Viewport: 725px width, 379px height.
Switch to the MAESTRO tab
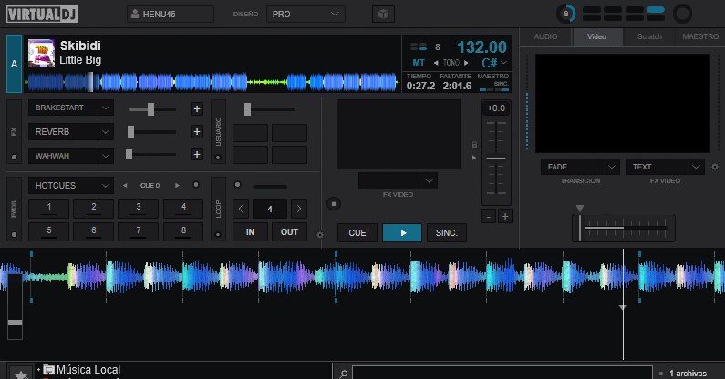point(700,36)
